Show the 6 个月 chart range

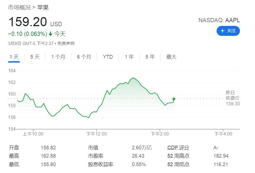coord(84,57)
